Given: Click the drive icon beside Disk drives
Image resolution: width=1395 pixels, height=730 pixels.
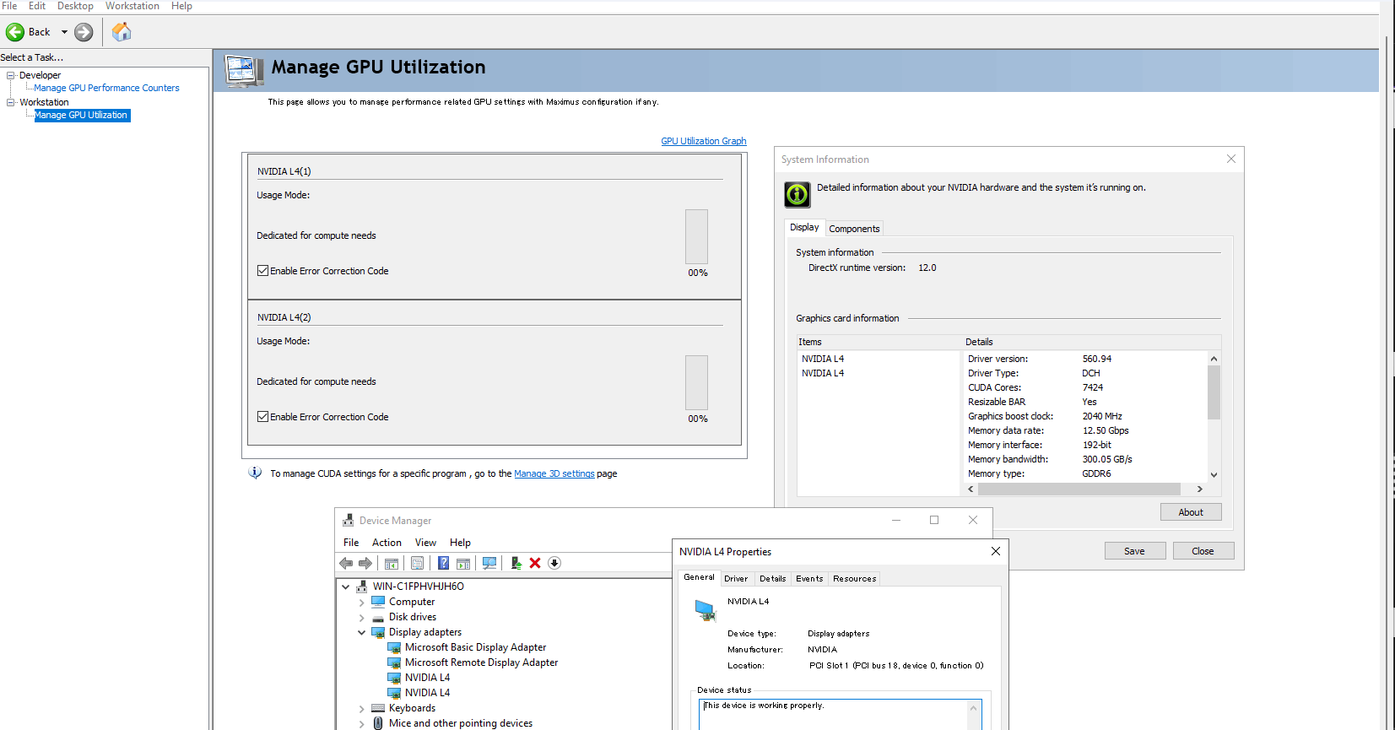Looking at the screenshot, I should (378, 617).
